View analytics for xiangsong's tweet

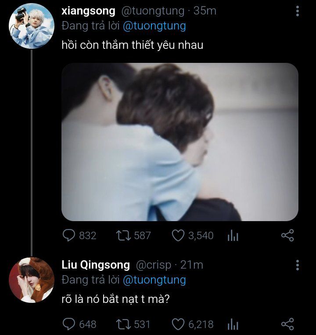click(x=233, y=236)
